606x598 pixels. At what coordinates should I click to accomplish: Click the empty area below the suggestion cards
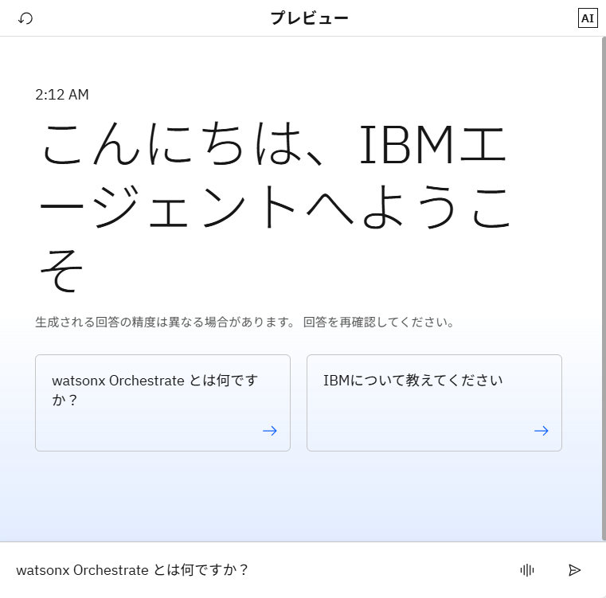tap(299, 498)
